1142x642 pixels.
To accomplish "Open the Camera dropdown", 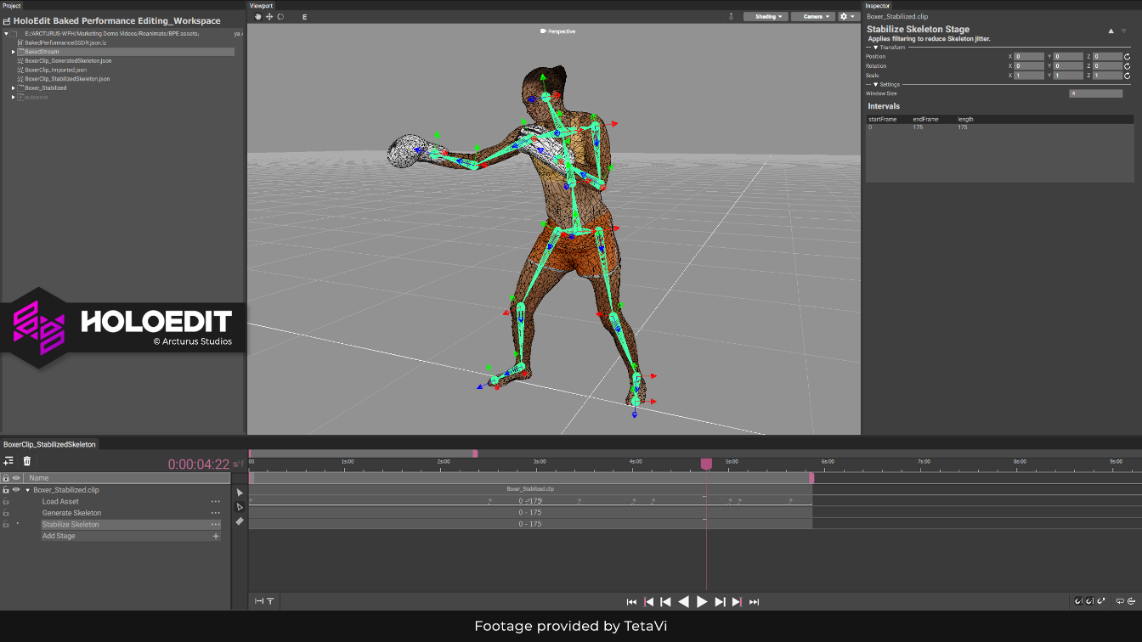I will pos(813,16).
